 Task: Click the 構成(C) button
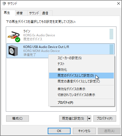click(x=18, y=119)
